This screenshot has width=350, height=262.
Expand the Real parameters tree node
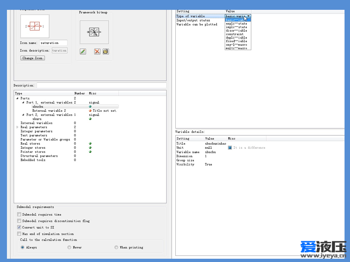[x=17, y=127]
